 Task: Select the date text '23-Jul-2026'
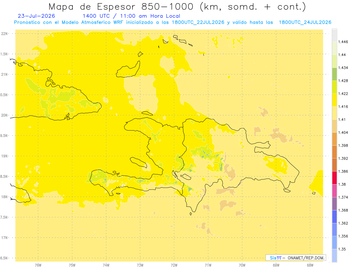tap(36, 16)
